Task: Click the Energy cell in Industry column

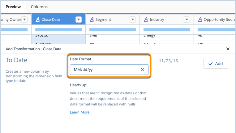Action: point(149,35)
